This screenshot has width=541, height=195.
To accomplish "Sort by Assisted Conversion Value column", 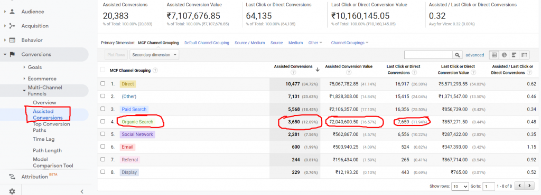I will coord(349,67).
